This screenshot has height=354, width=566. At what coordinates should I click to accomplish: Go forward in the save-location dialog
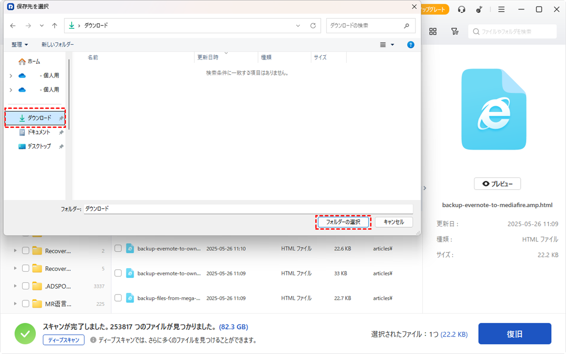click(28, 25)
